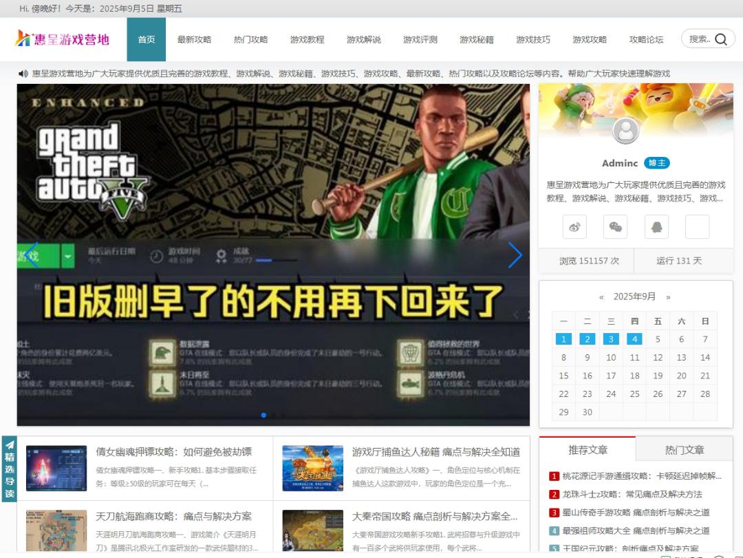This screenshot has width=743, height=558.
Task: Click the 天刀航海 map thumbnail
Action: 56,530
